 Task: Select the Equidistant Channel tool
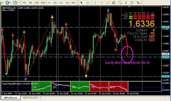(x=114, y=3)
